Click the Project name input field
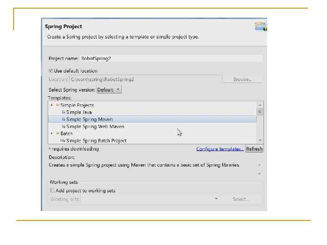This screenshot has width=327, height=245. pyautogui.click(x=171, y=59)
